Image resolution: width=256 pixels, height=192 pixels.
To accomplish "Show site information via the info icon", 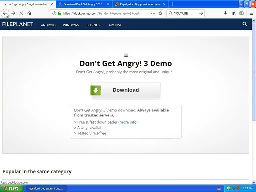I will (54, 13).
